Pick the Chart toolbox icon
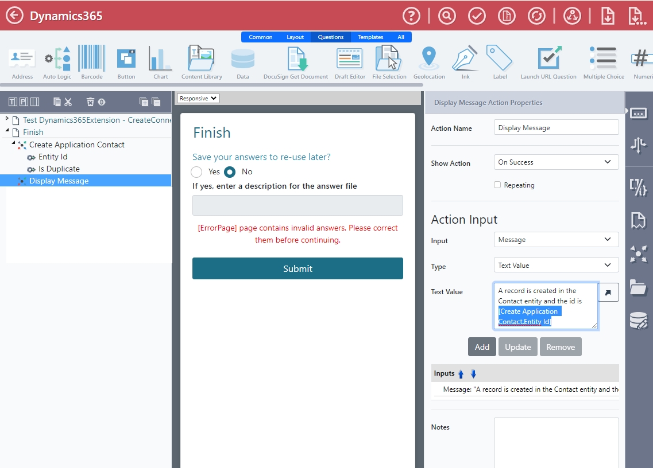This screenshot has height=468, width=653. [x=160, y=63]
